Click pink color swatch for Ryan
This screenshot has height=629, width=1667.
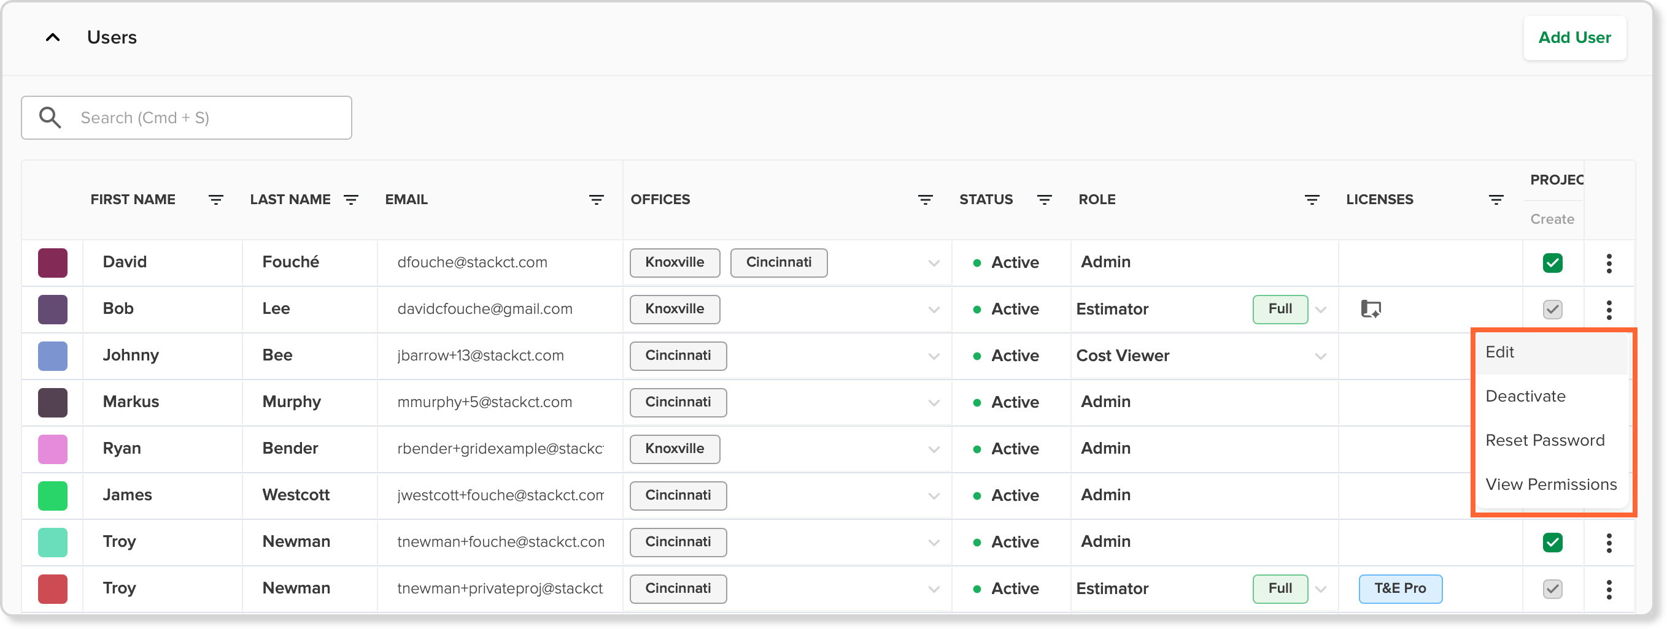pos(52,449)
